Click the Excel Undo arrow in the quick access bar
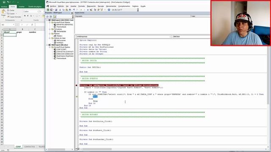The image size is (271, 152). 8,2
